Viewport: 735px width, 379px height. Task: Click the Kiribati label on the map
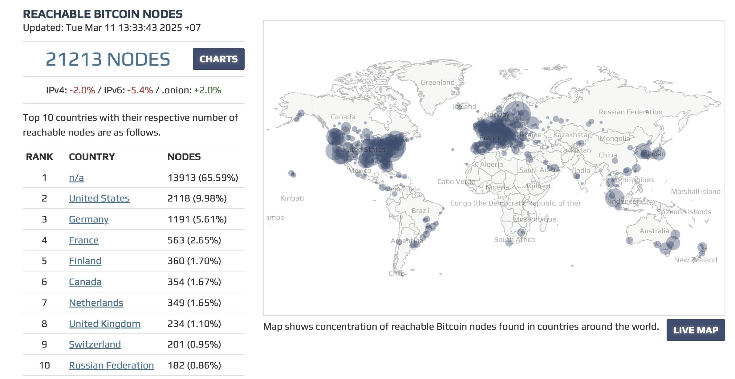click(x=292, y=198)
